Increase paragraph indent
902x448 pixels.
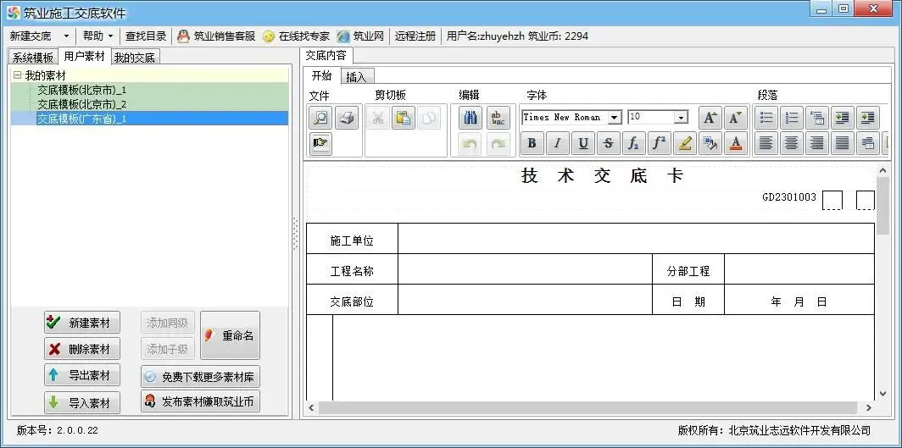tap(867, 118)
